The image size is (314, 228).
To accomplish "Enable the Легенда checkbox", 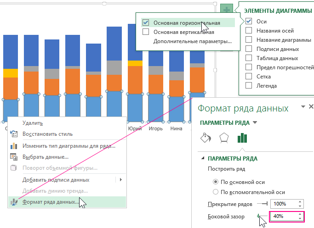I will tap(249, 85).
